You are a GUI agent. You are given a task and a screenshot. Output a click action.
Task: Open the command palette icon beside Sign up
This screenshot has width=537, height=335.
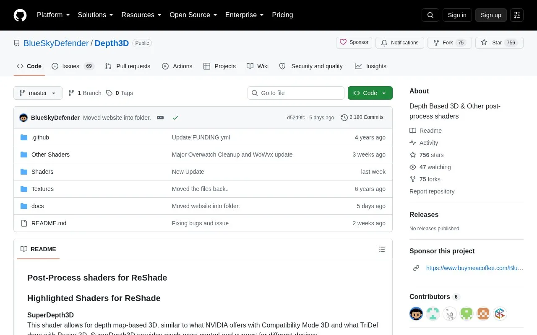click(517, 15)
